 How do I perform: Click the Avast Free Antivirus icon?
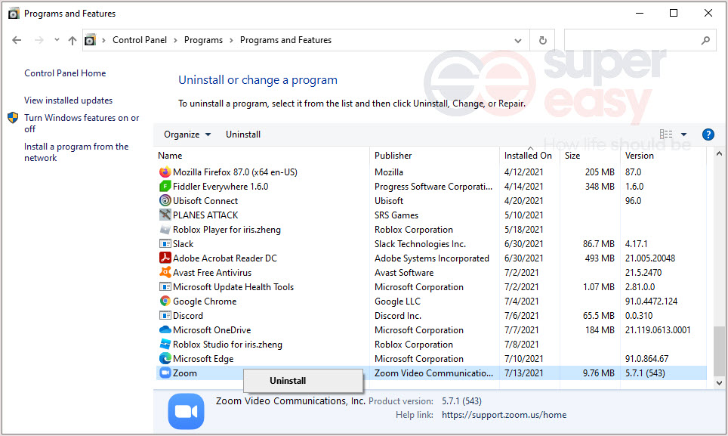point(165,273)
